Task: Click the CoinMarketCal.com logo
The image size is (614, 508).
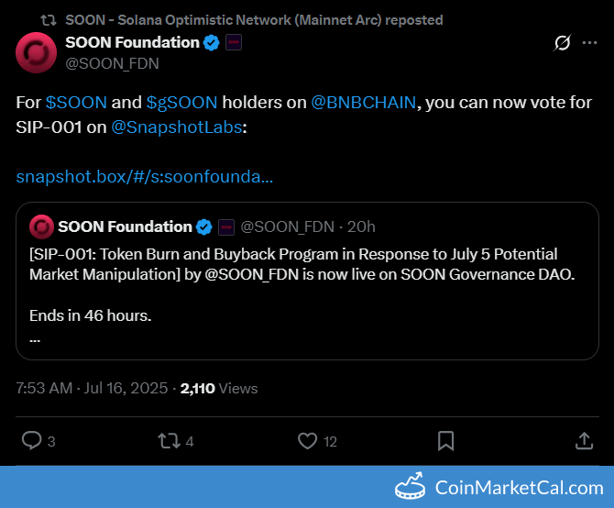Action: click(499, 487)
